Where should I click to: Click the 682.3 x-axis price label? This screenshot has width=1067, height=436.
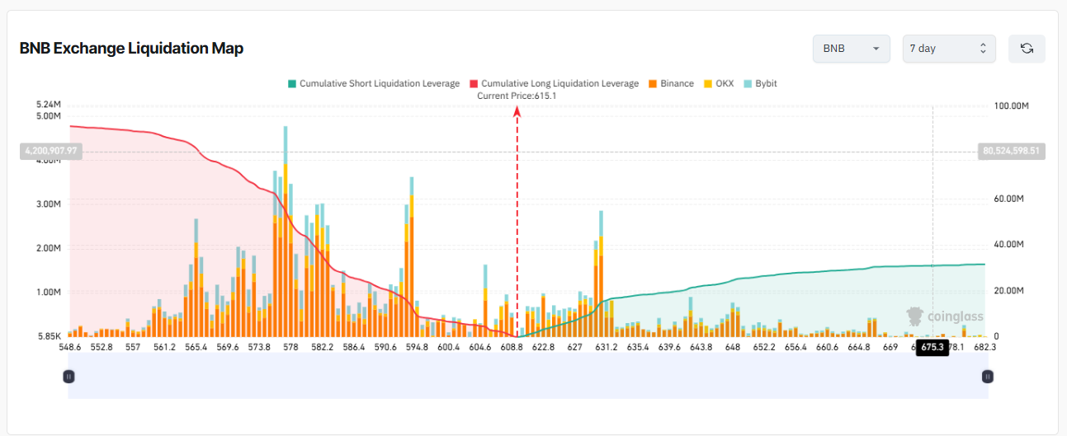pos(985,348)
